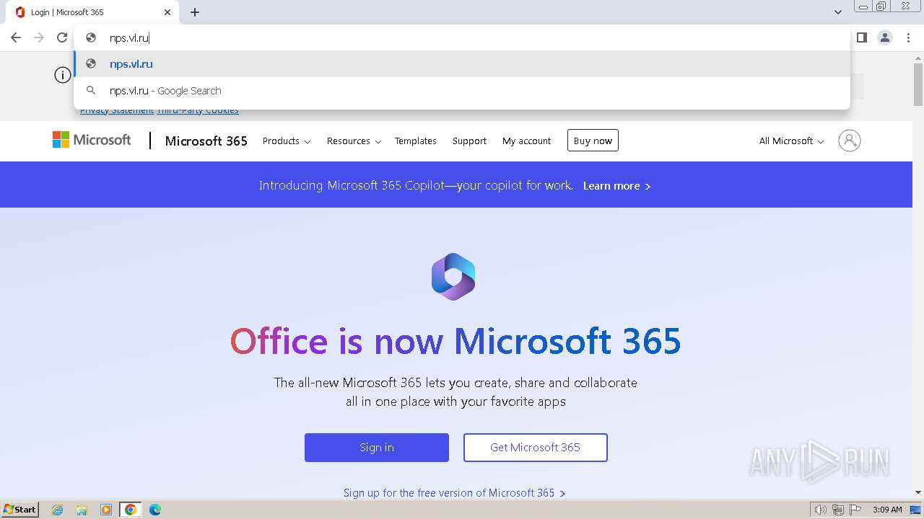Click the cookie info circle icon
Image resolution: width=924 pixels, height=519 pixels.
click(63, 75)
